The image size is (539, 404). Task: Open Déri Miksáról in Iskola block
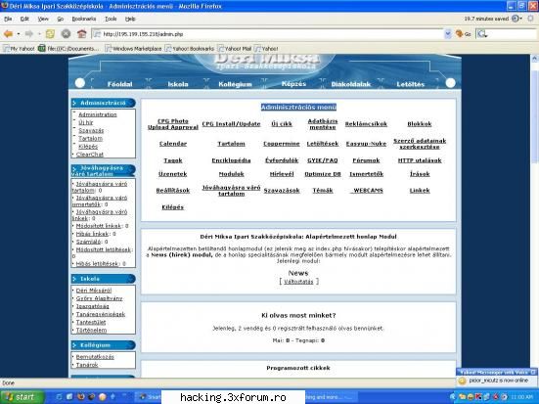[94, 291]
